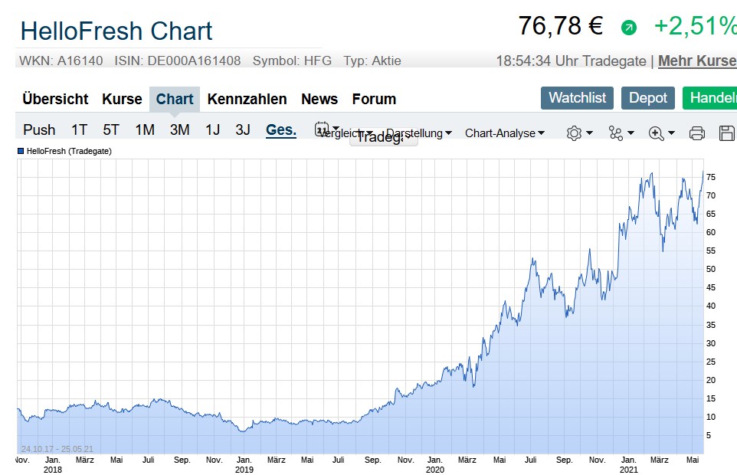Open the calendar date range picker
This screenshot has width=737, height=475.
(x=326, y=129)
